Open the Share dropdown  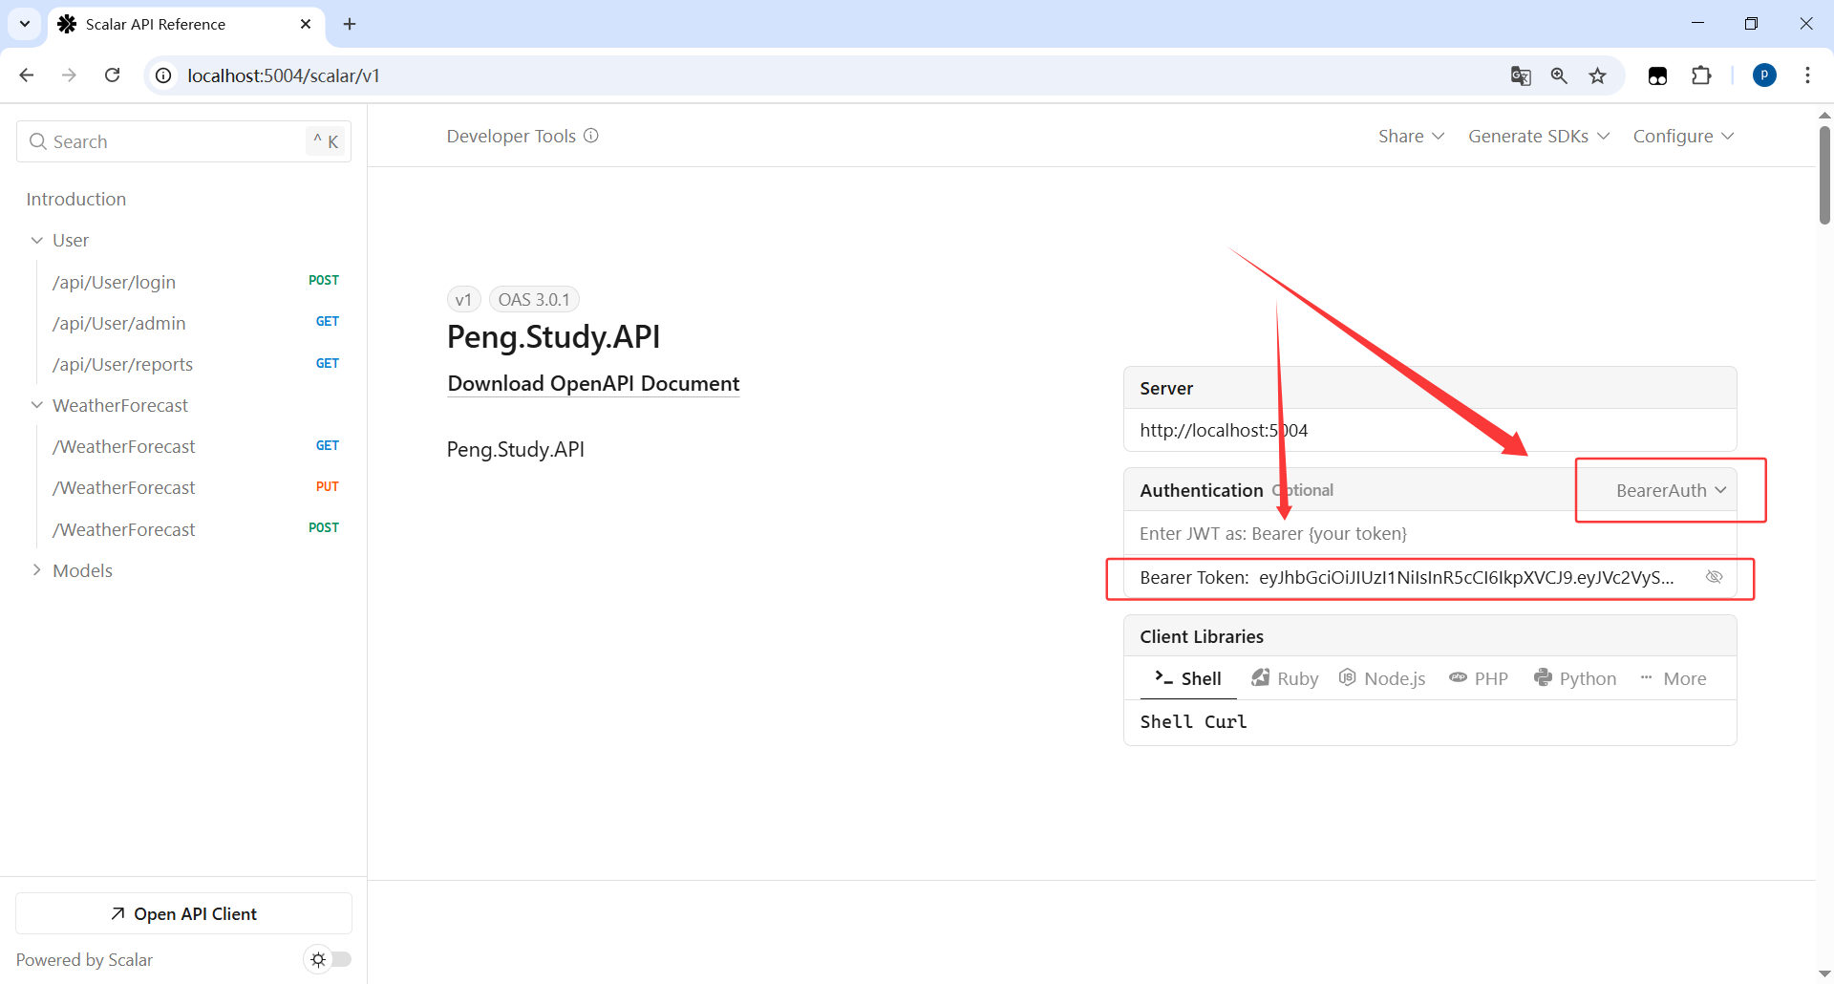pyautogui.click(x=1411, y=136)
